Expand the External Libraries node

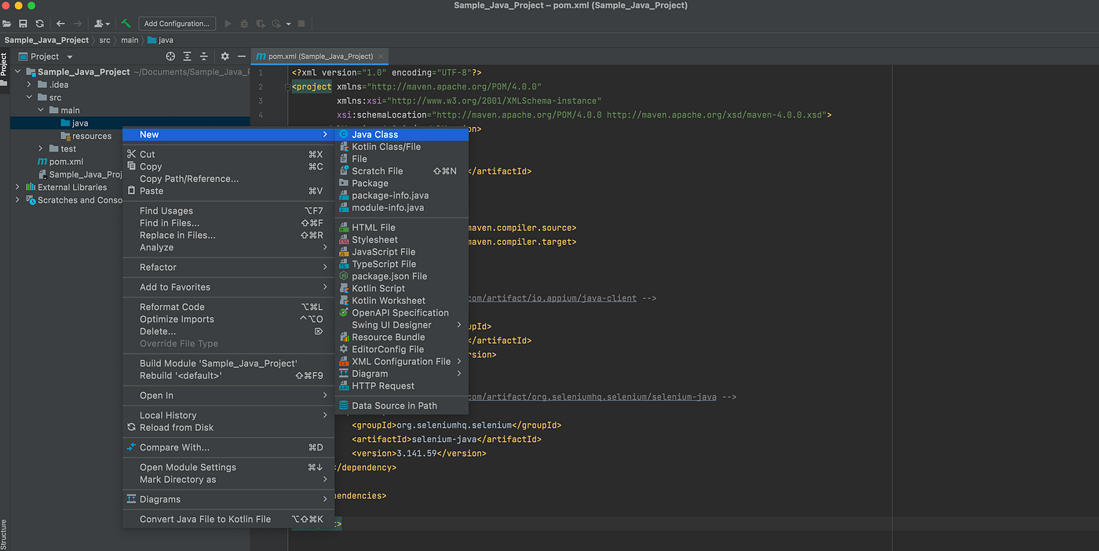click(x=18, y=187)
